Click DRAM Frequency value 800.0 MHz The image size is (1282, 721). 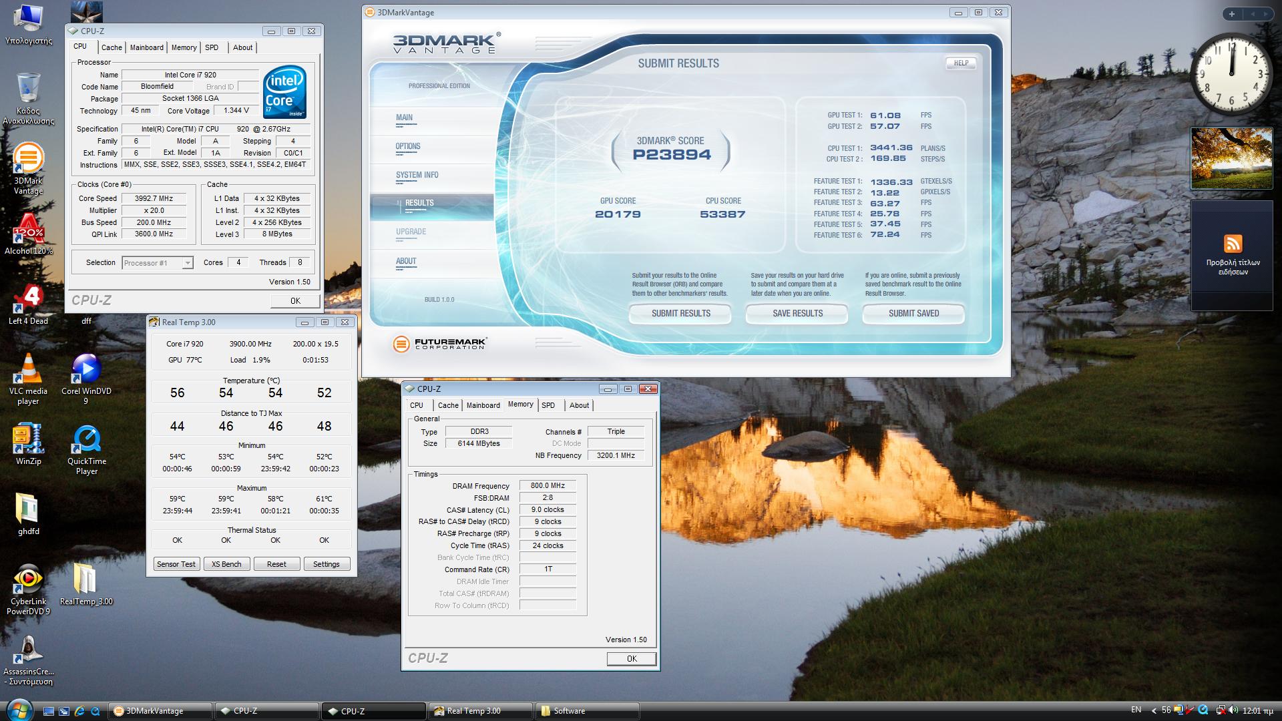548,486
